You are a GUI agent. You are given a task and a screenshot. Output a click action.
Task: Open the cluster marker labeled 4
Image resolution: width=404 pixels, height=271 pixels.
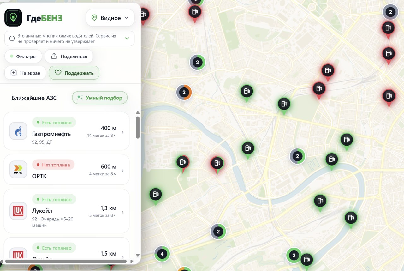click(162, 254)
